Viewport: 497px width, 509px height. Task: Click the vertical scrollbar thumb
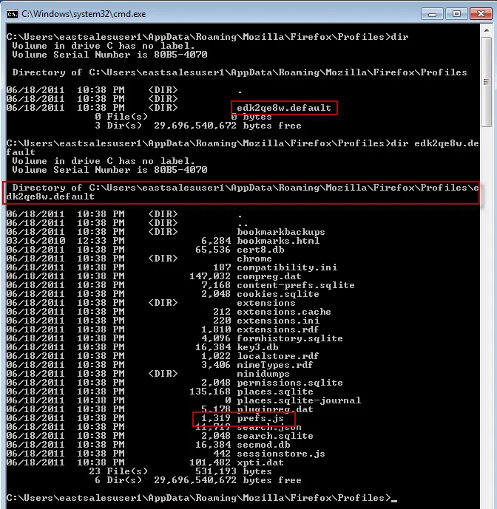click(x=487, y=82)
